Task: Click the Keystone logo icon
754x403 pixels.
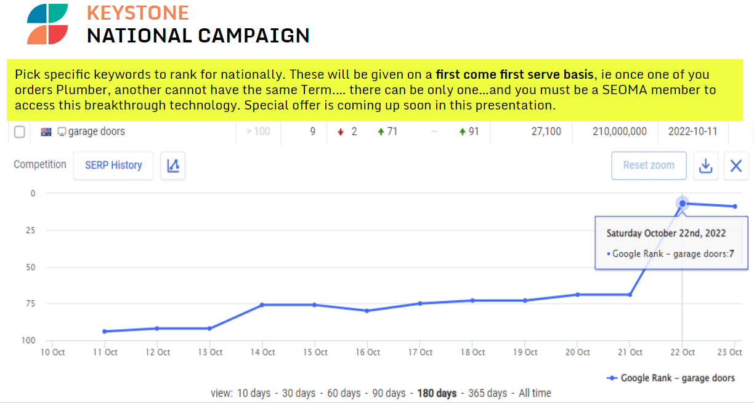Action: click(47, 23)
